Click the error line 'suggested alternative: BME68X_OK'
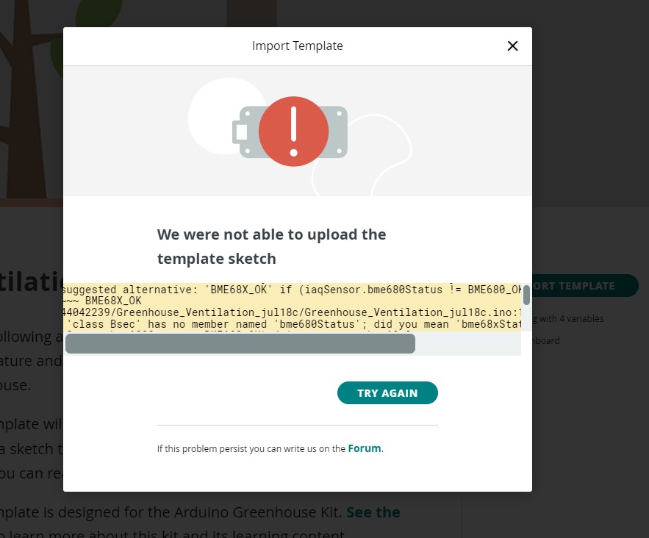 coord(292,290)
